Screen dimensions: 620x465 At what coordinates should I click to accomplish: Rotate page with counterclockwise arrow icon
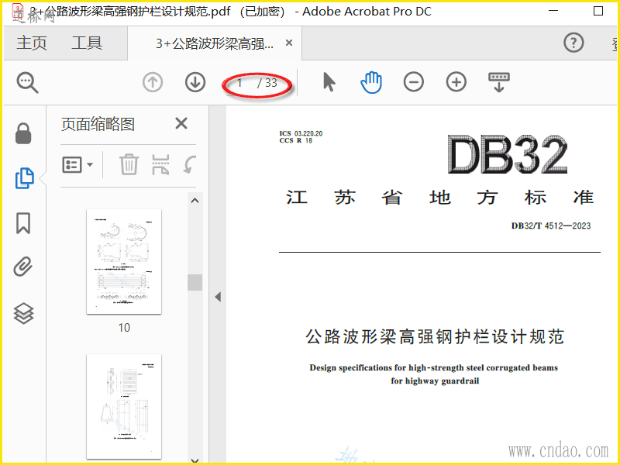point(190,164)
